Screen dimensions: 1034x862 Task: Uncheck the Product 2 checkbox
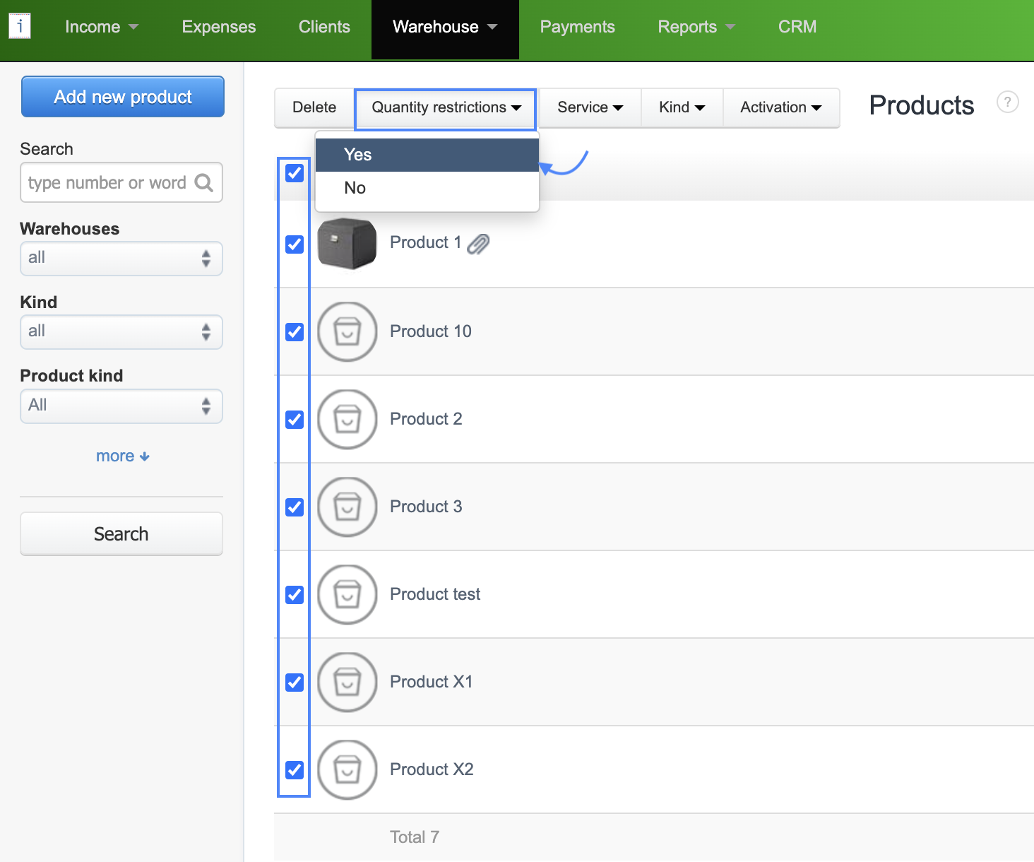click(x=295, y=419)
